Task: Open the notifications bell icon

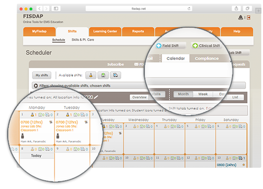Action: [x=240, y=18]
